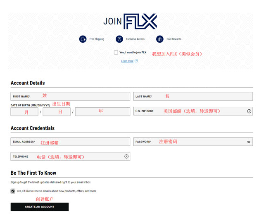Focus the Last Name input field

[193, 96]
